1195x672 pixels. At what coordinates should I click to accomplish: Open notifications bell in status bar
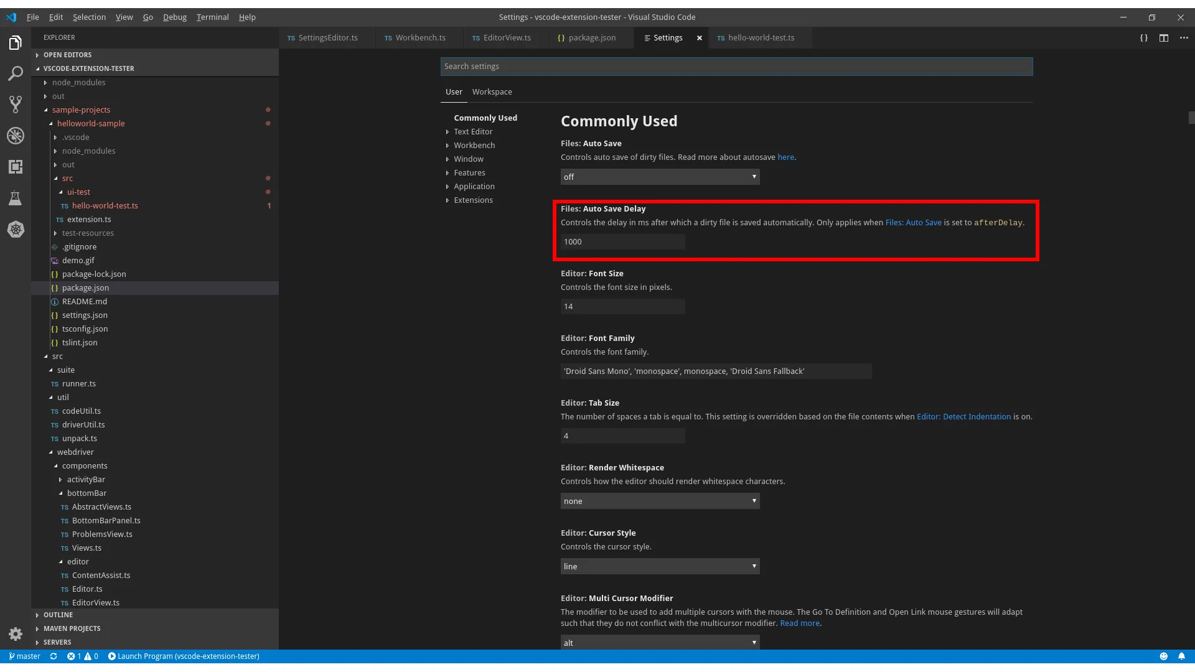[1181, 656]
